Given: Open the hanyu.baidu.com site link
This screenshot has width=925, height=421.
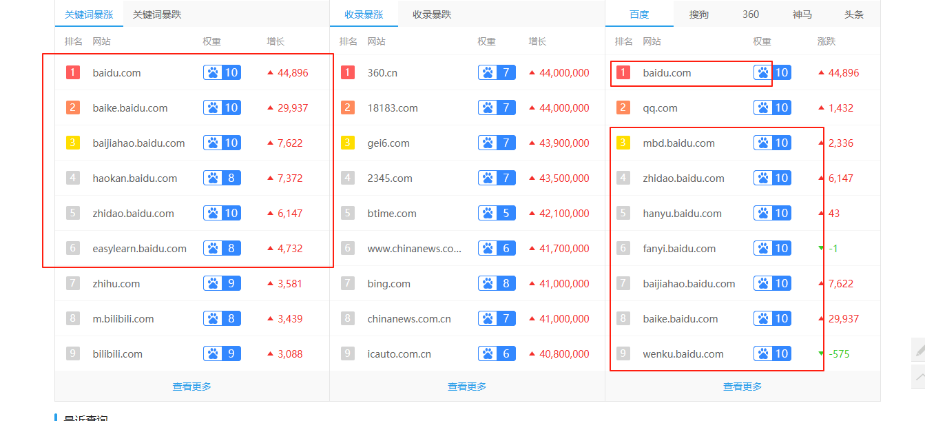Looking at the screenshot, I should [683, 213].
